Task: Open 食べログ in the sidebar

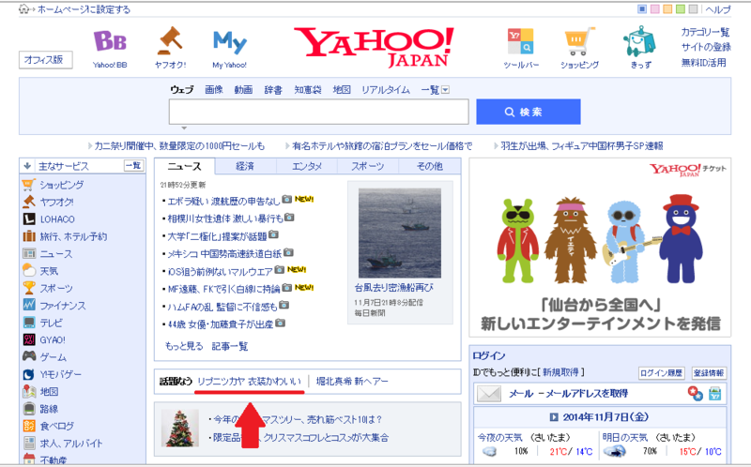Action: coord(56,426)
